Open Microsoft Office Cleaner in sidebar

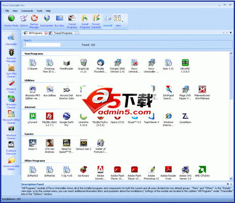coord(11,117)
